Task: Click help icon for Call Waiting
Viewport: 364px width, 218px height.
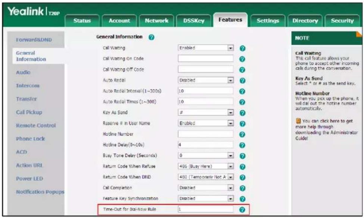Action: click(242, 48)
